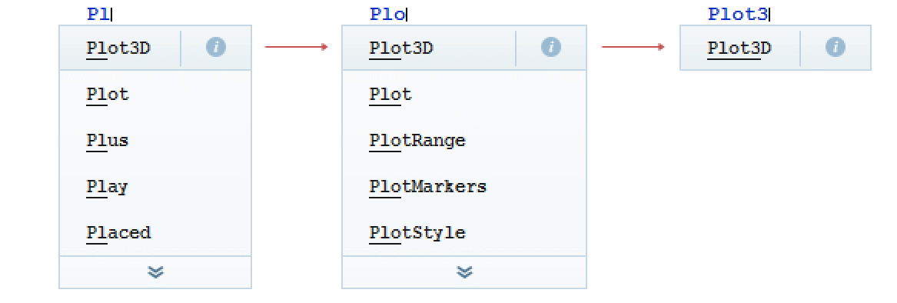Image resolution: width=897 pixels, height=303 pixels.
Task: Choose Play from the completion list
Action: click(155, 187)
